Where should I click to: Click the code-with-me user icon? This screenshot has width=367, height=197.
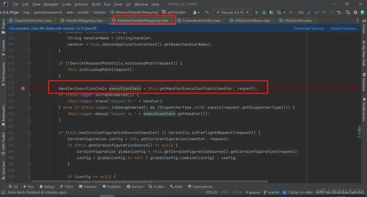tap(195, 13)
